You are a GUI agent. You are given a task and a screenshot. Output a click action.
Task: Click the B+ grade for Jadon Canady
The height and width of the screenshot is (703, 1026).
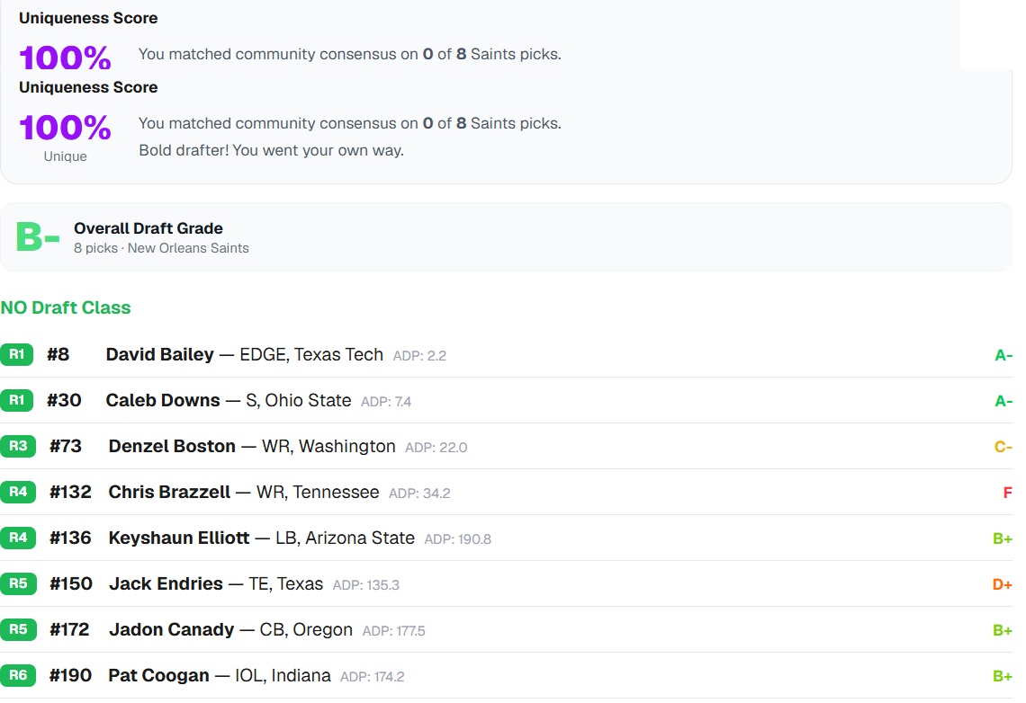1003,629
